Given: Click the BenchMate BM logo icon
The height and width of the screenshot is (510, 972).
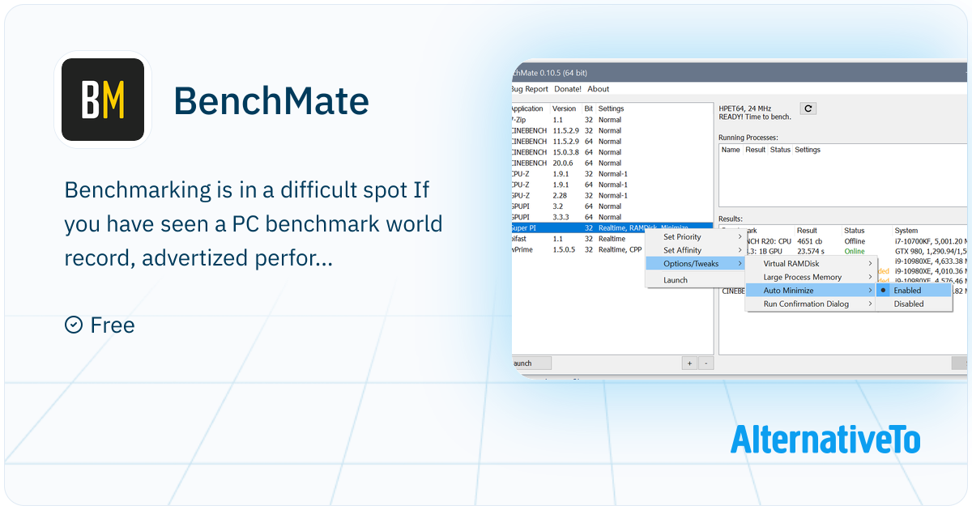Looking at the screenshot, I should 103,100.
